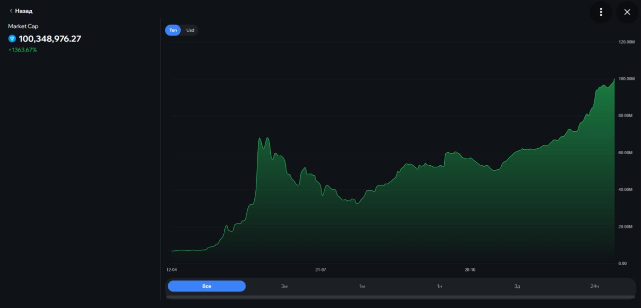
Task: Open the three-dot more options menu
Action: [601, 12]
